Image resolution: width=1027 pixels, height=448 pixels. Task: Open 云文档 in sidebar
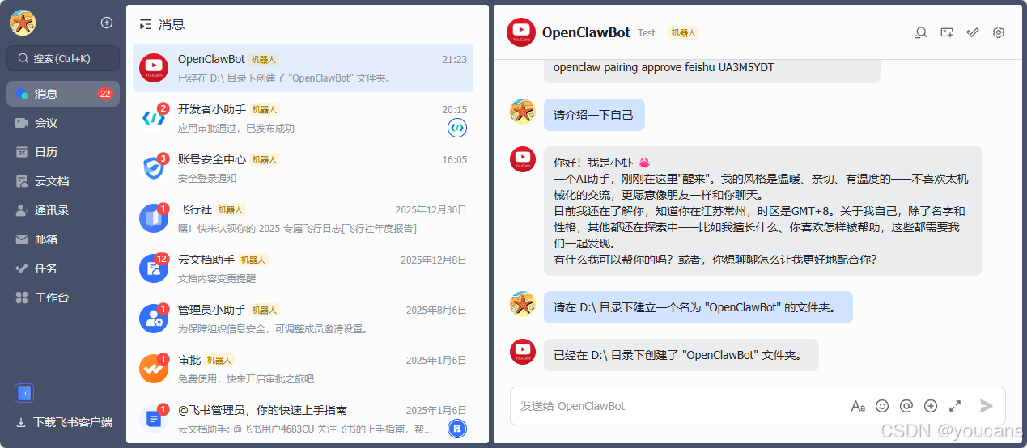pyautogui.click(x=63, y=181)
